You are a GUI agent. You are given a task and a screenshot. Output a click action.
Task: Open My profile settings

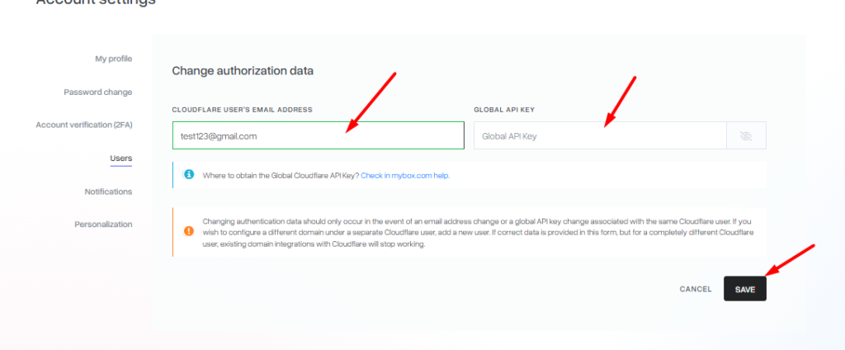114,59
